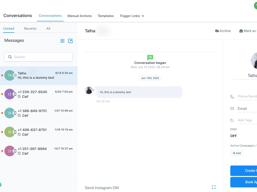The width and height of the screenshot is (257, 192).
Task: Open the +1 251-397-8994 conversation
Action: (x=39, y=151)
